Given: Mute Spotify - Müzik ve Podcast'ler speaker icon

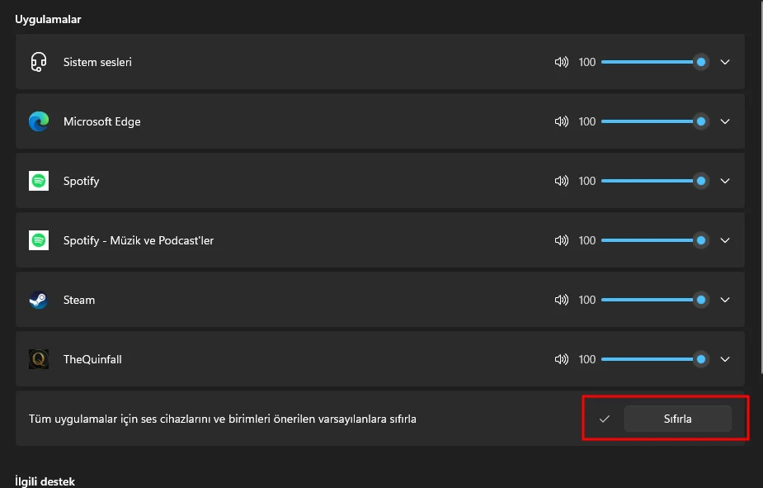Looking at the screenshot, I should click(562, 240).
